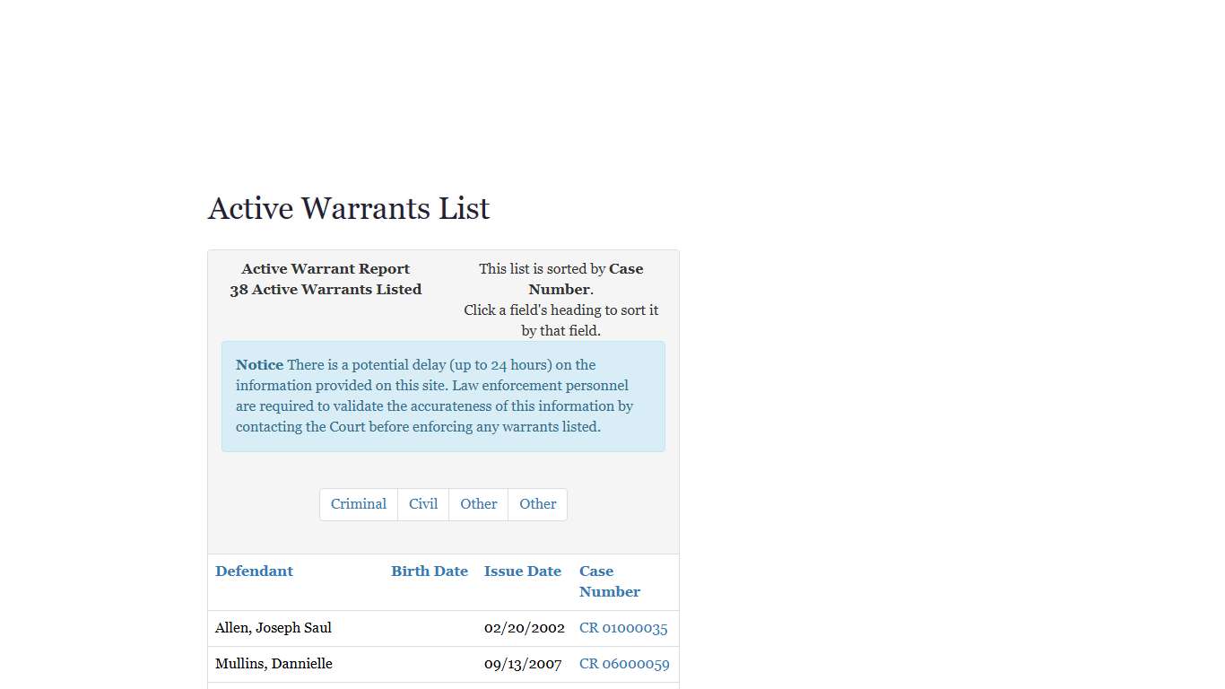The height and width of the screenshot is (689, 1225).
Task: Sort the list by Birth Date
Action: [430, 571]
